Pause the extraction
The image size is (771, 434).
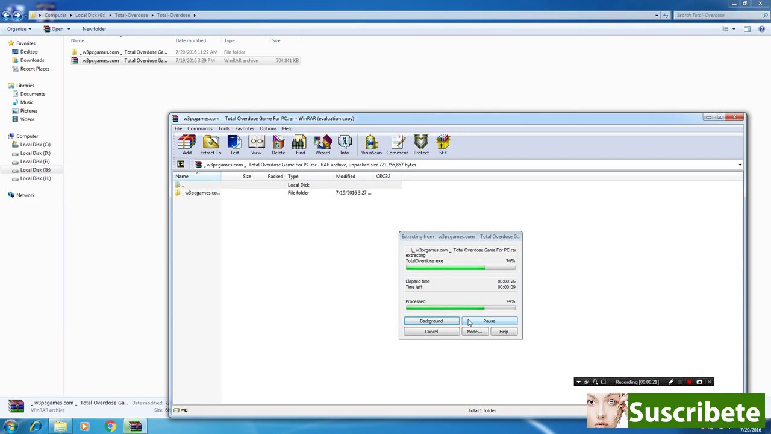point(489,321)
